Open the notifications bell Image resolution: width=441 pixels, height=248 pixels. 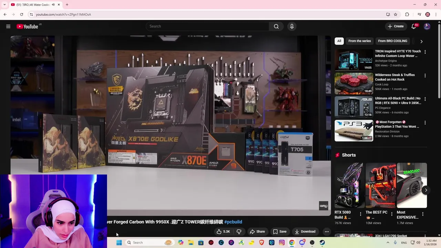click(x=414, y=27)
